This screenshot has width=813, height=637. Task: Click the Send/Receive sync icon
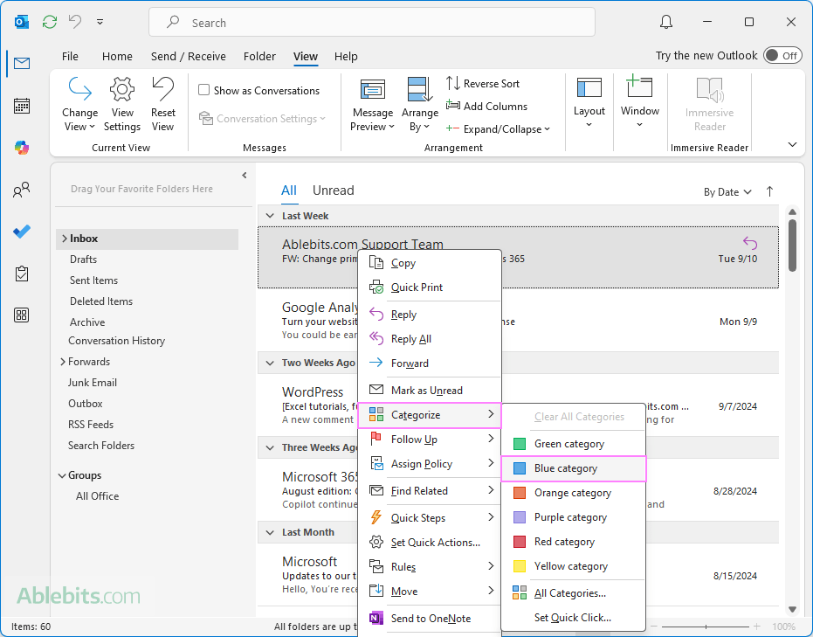(x=50, y=22)
